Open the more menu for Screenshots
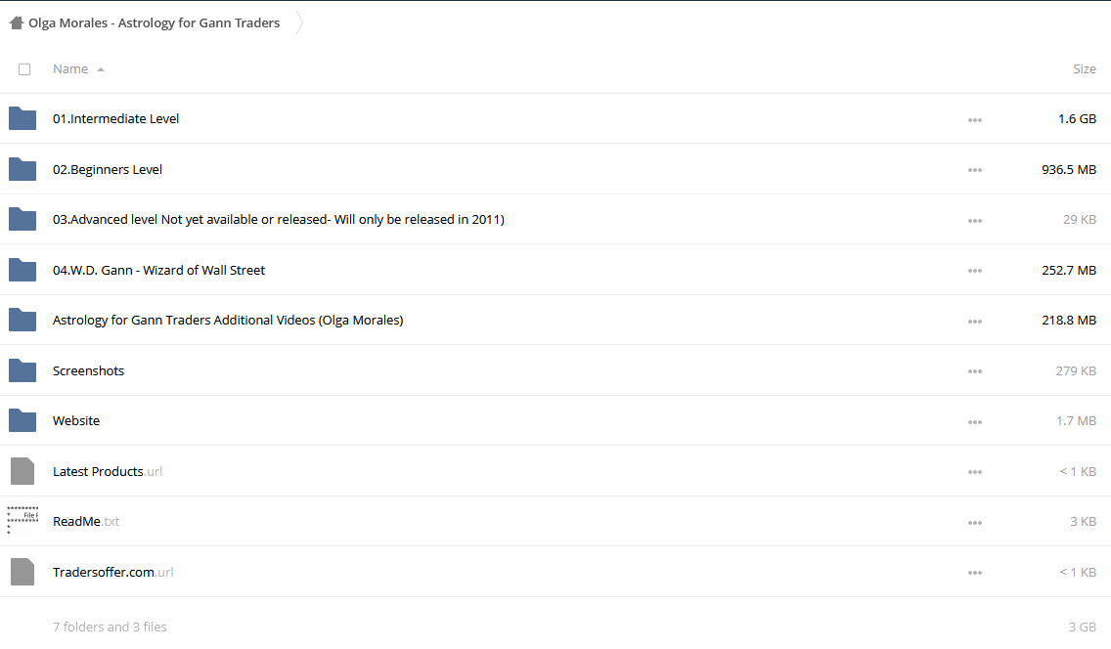 pos(975,371)
